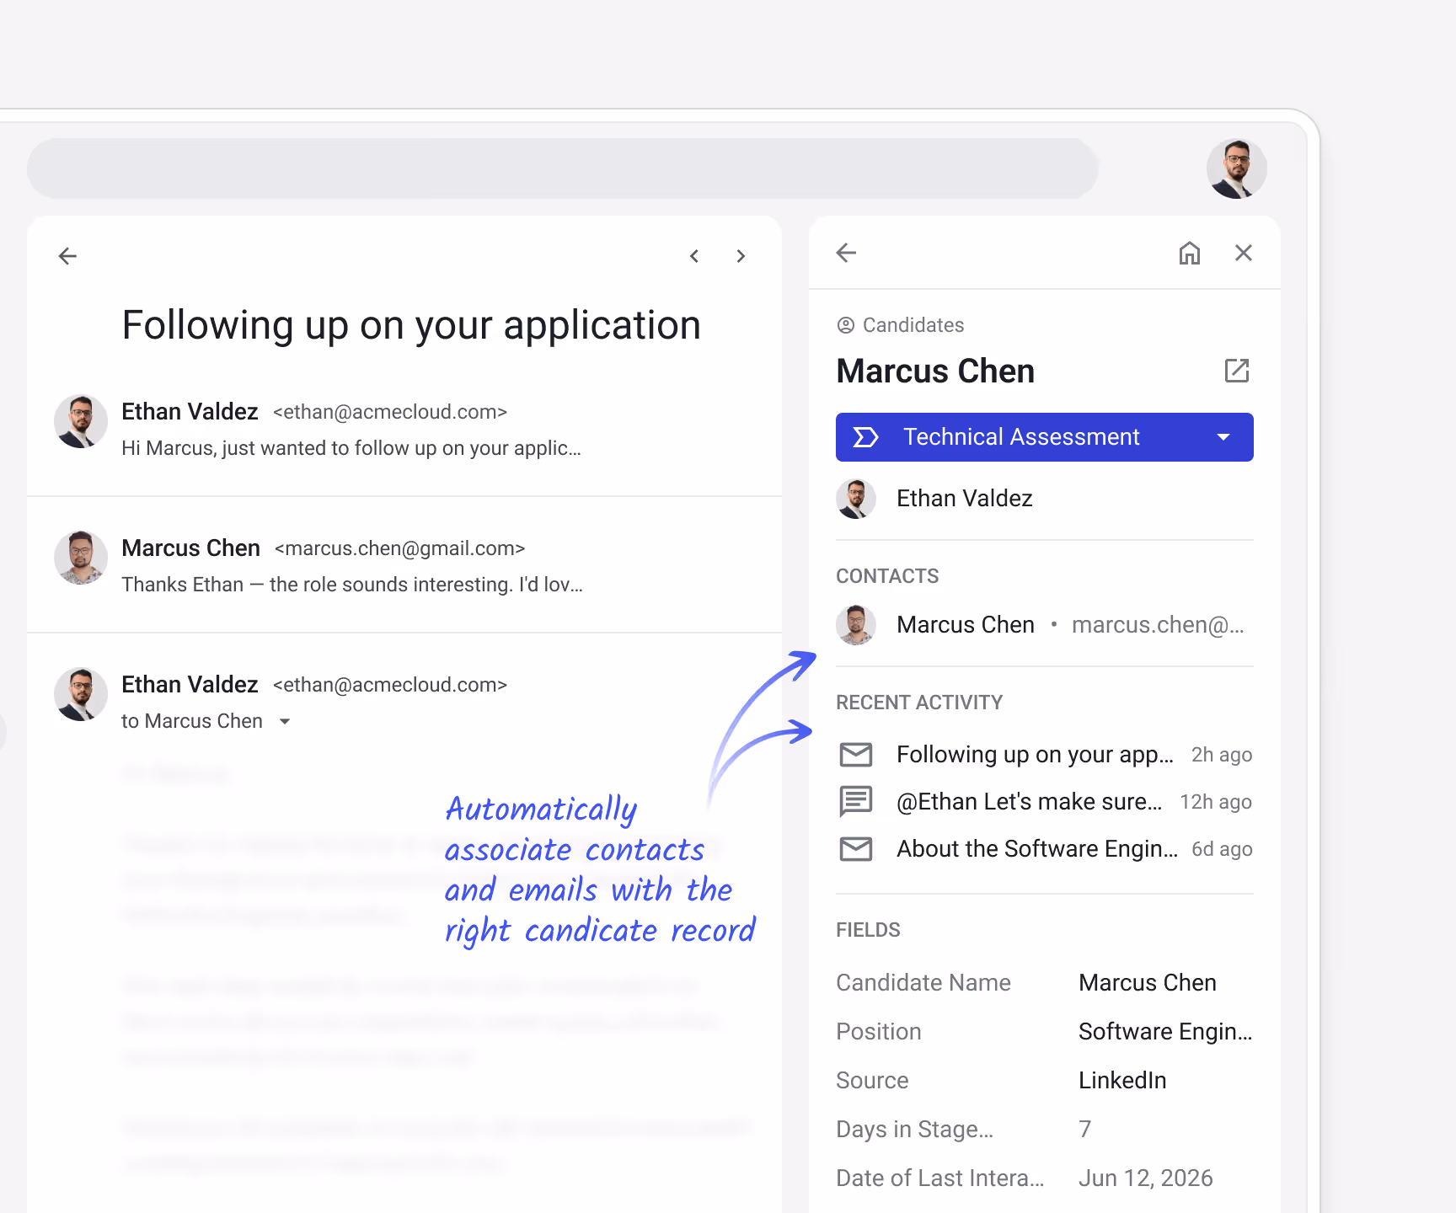This screenshot has width=1456, height=1213.
Task: Click the date value 'Jun 12, 2026'
Action: pyautogui.click(x=1146, y=1178)
